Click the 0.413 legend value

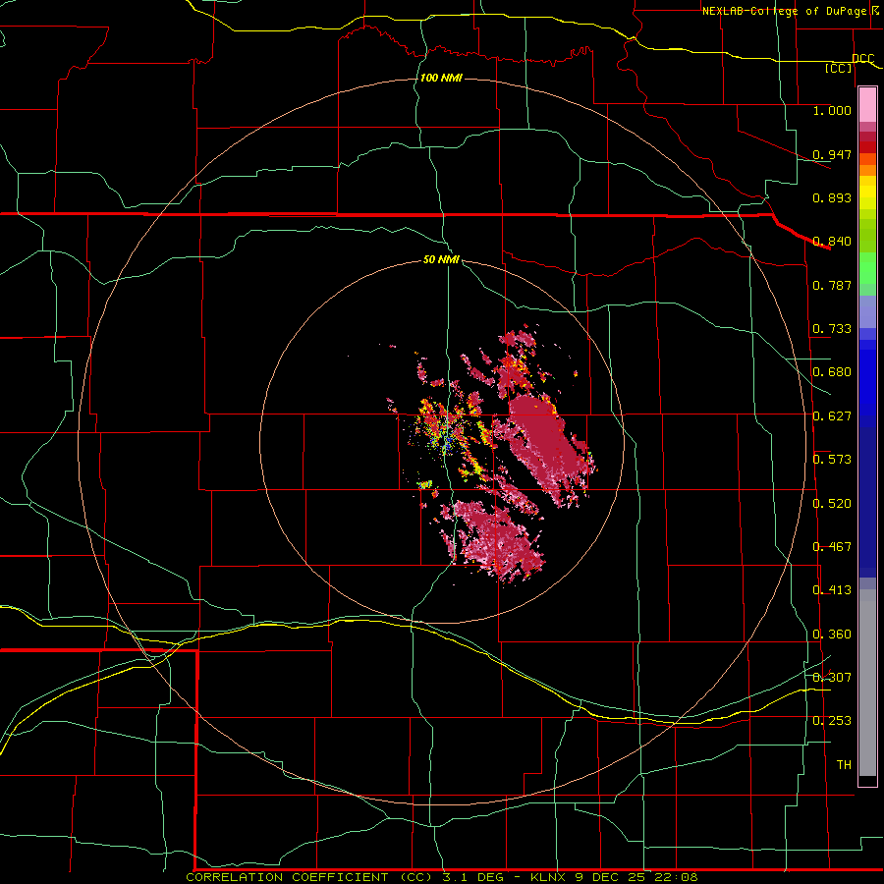coord(832,590)
